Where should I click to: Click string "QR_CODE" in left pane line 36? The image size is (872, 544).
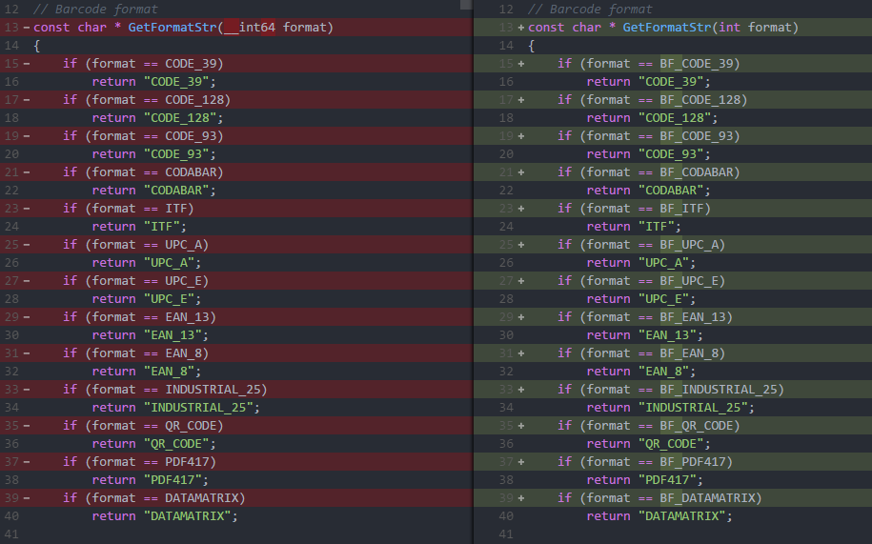[176, 443]
